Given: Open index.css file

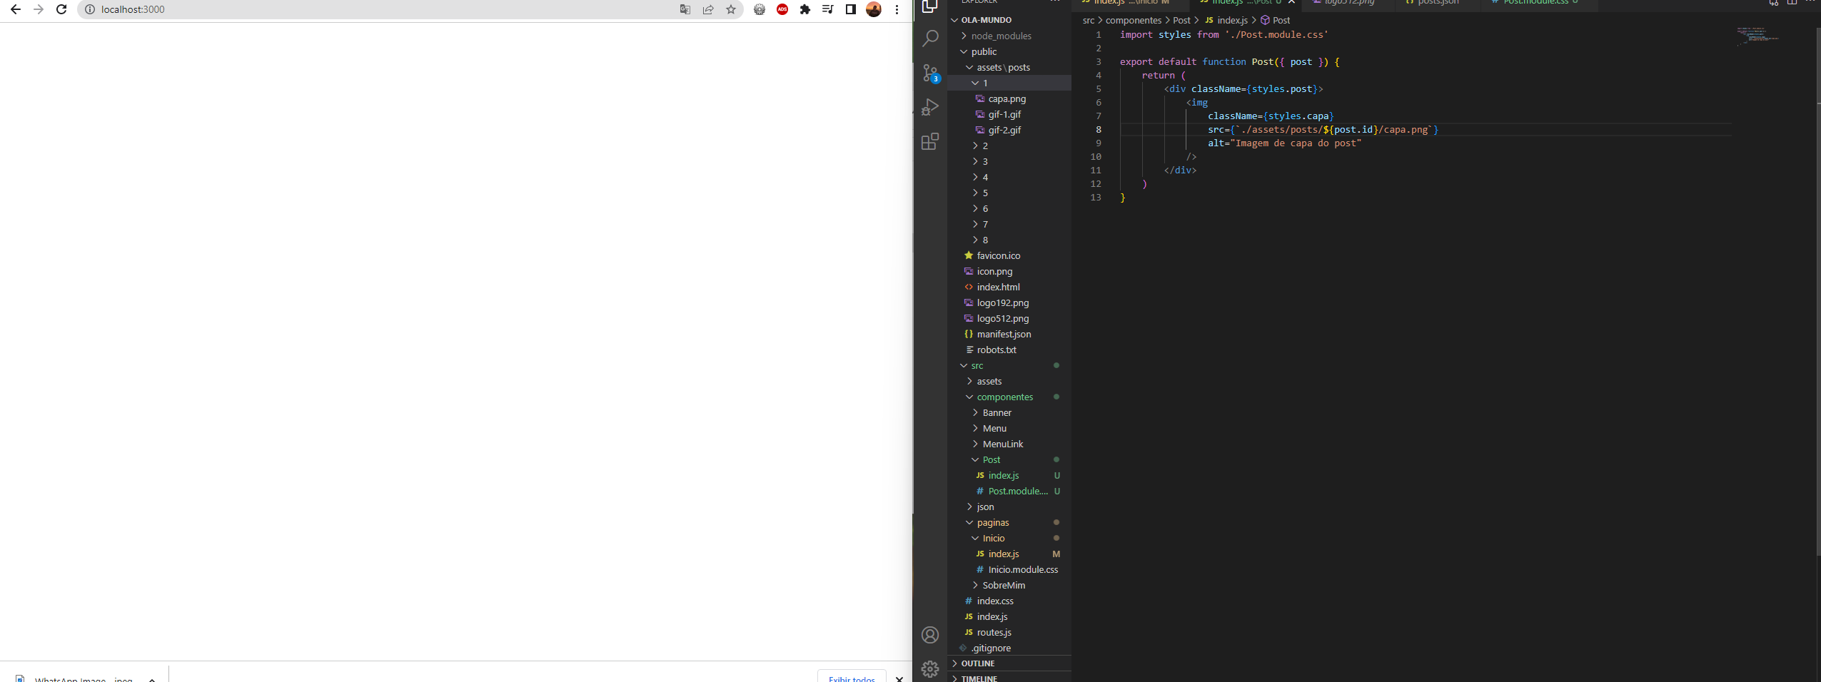Looking at the screenshot, I should click(1009, 601).
